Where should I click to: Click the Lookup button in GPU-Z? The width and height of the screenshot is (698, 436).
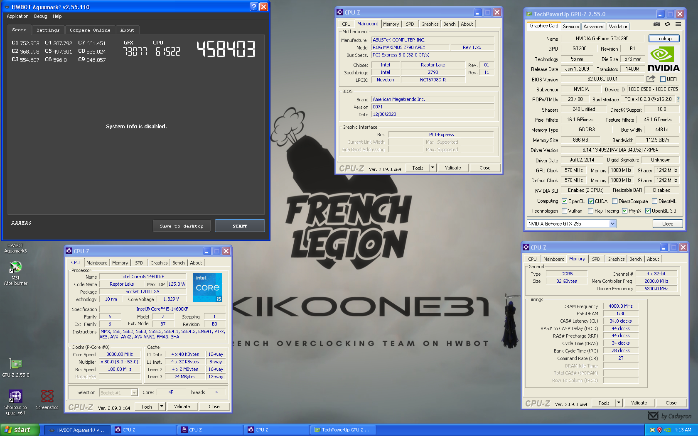click(x=664, y=39)
